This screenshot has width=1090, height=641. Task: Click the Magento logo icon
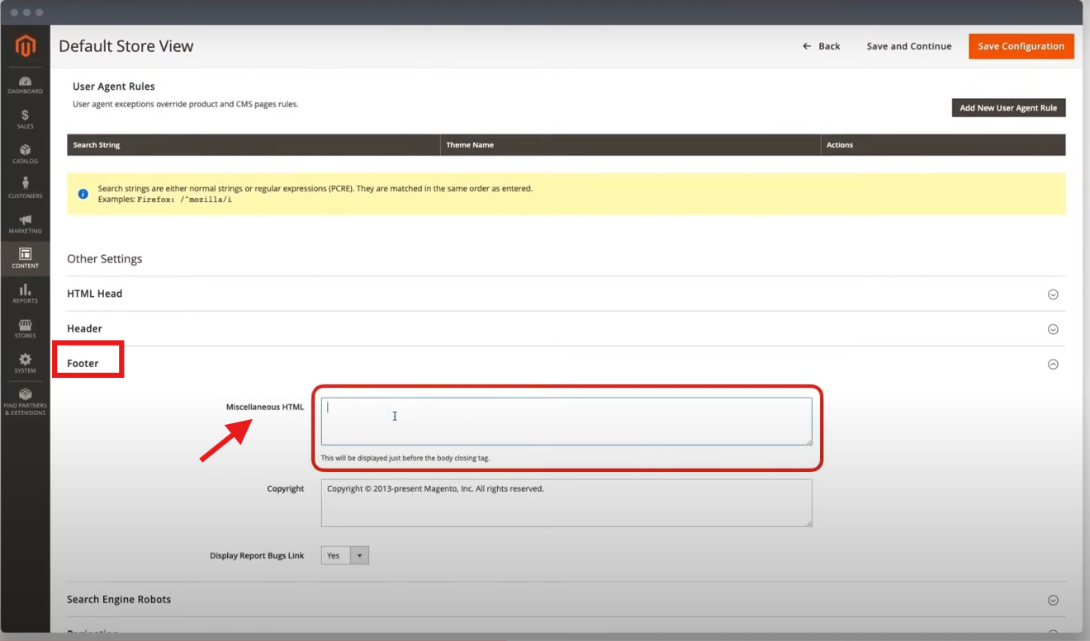click(26, 46)
